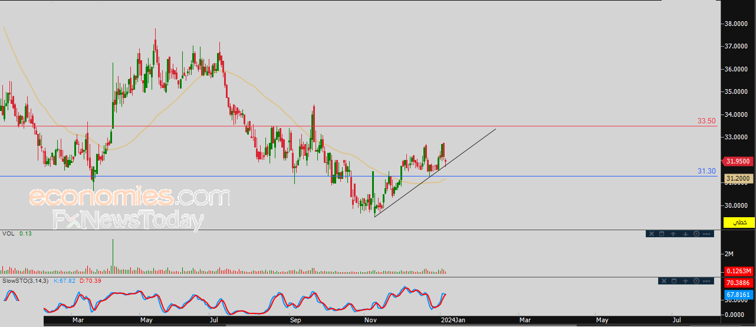Screen dimensions: 756x327
Task: Click the 2024Jan date axis label
Action: point(453,320)
